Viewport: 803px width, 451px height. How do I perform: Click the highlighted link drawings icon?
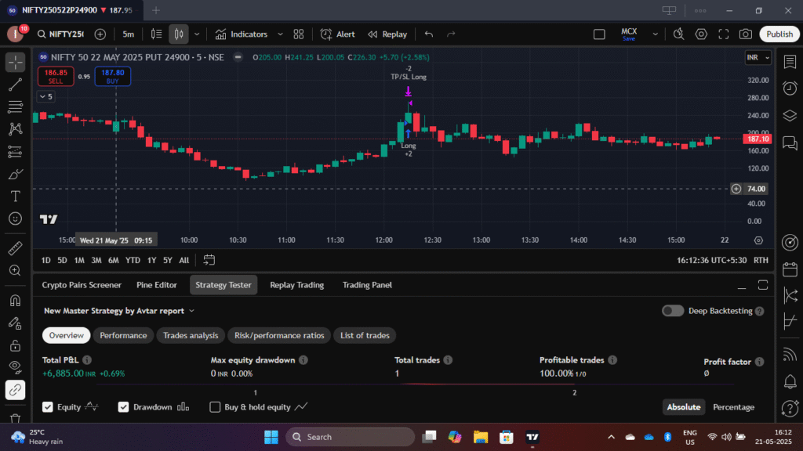[16, 390]
